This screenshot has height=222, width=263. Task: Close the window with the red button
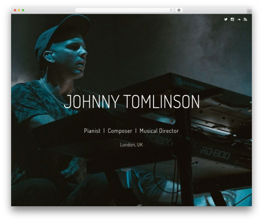[15, 10]
